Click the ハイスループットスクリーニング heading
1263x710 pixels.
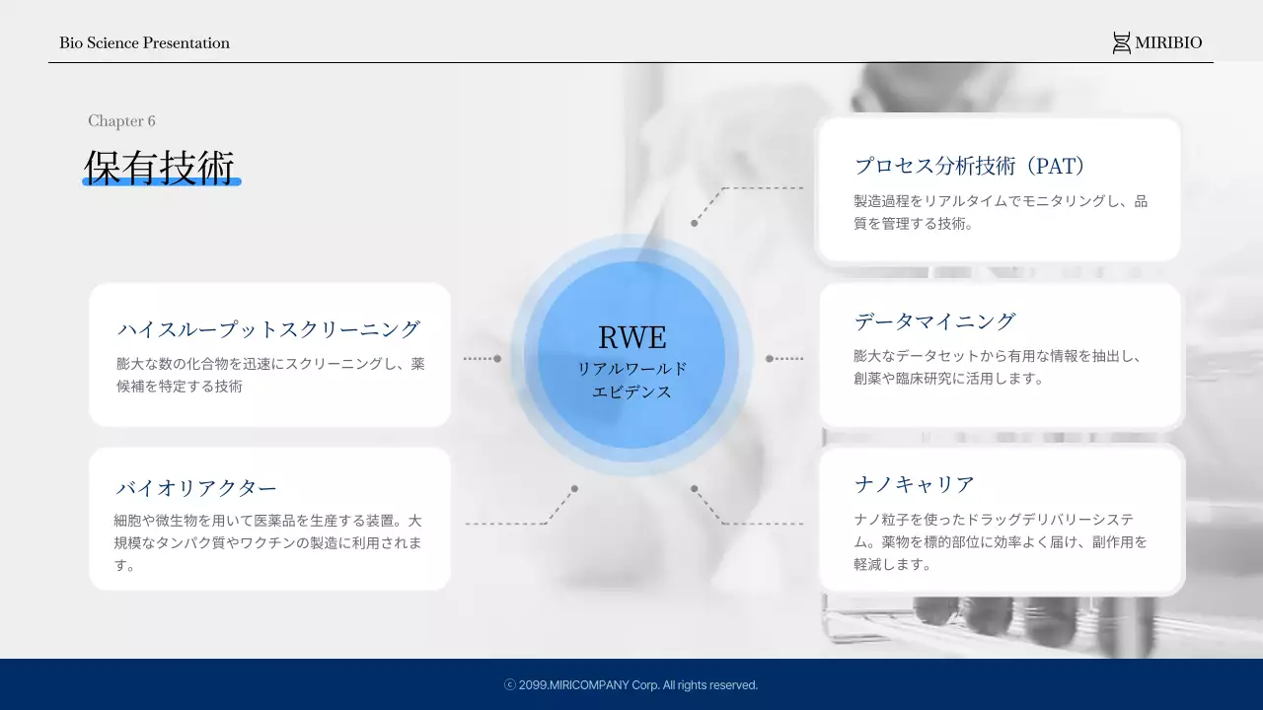(x=268, y=328)
